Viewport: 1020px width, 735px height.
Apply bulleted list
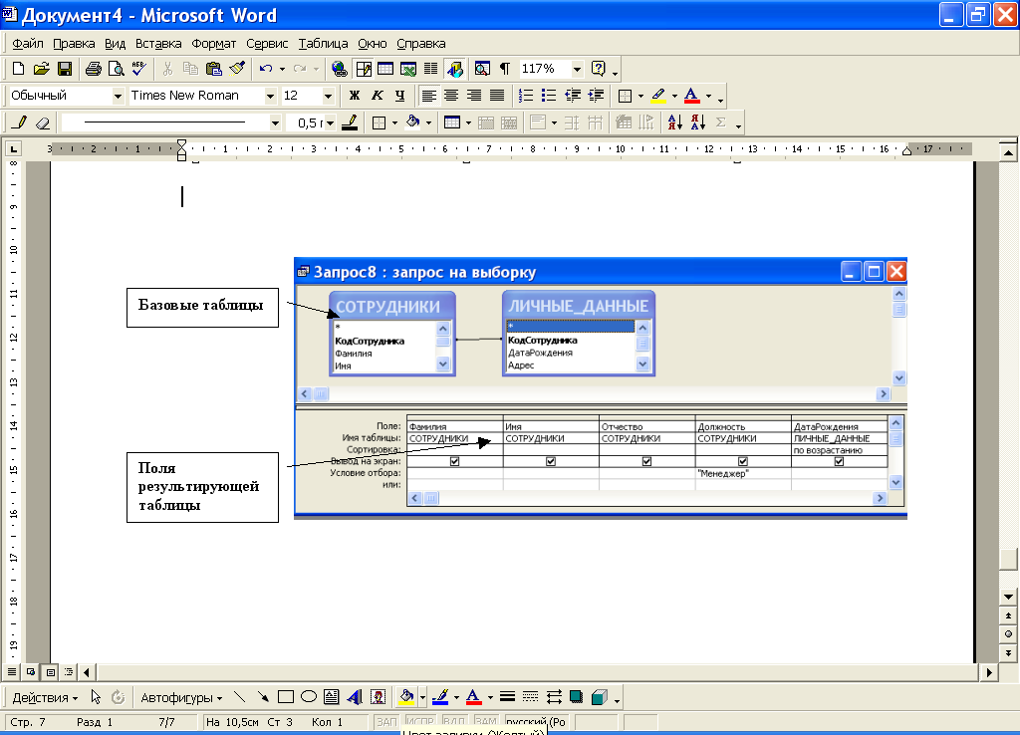point(549,96)
